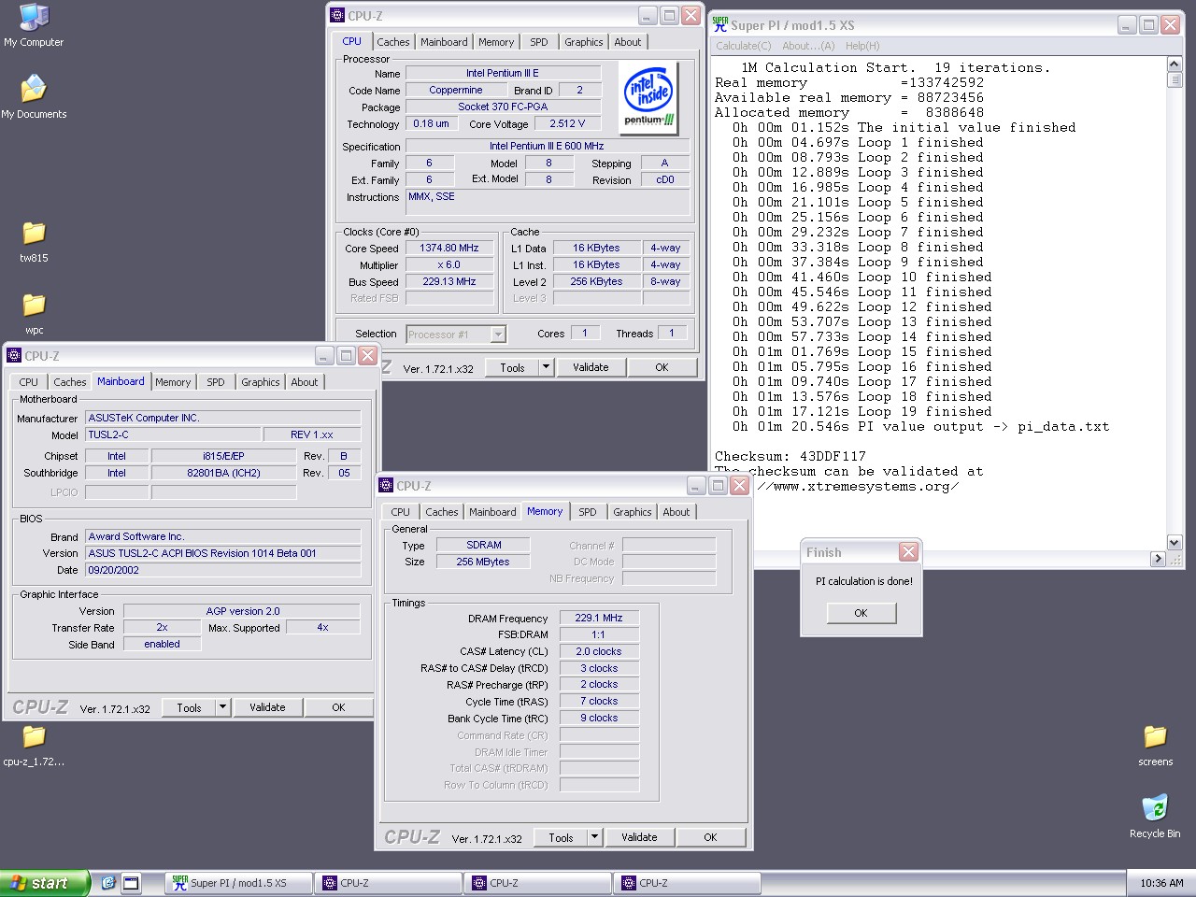The width and height of the screenshot is (1196, 897).
Task: Switch to second CPU-Z taskbar button
Action: click(x=537, y=883)
